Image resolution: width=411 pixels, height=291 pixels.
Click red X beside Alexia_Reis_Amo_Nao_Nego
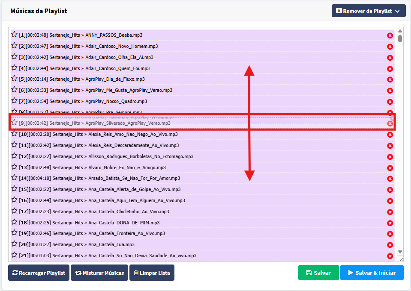(390, 135)
